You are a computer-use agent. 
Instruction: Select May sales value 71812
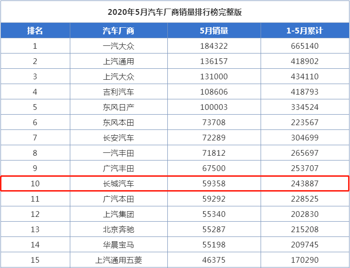click(x=214, y=153)
